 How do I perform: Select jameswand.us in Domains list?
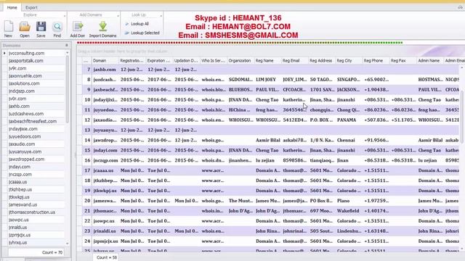click(x=23, y=204)
